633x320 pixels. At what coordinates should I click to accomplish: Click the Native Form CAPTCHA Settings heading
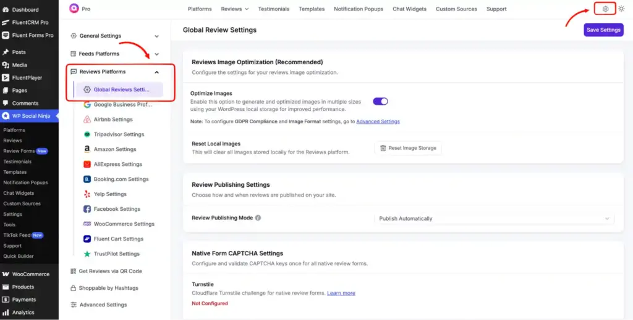point(237,253)
